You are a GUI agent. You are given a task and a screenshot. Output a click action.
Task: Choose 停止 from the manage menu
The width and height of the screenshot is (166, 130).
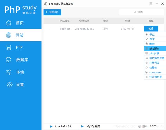point(155,34)
